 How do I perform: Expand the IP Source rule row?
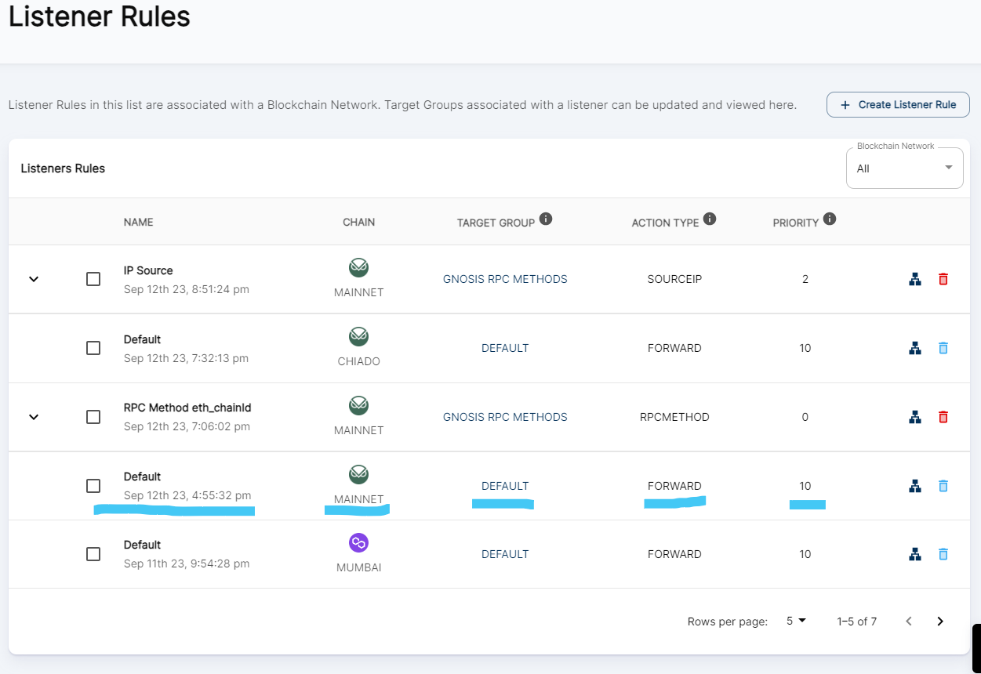[34, 279]
